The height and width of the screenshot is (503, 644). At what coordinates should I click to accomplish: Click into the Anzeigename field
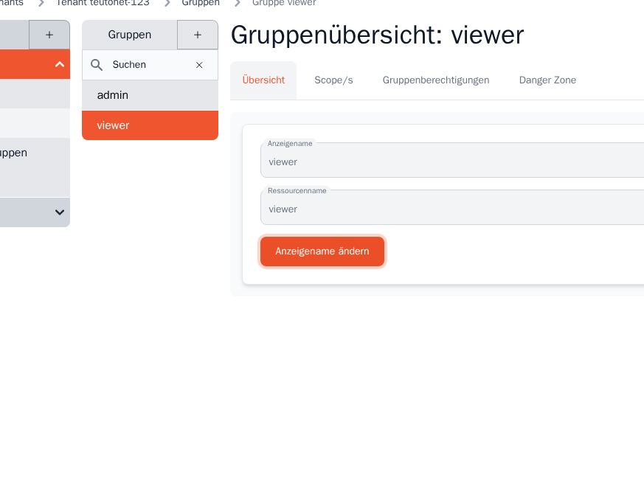451,162
